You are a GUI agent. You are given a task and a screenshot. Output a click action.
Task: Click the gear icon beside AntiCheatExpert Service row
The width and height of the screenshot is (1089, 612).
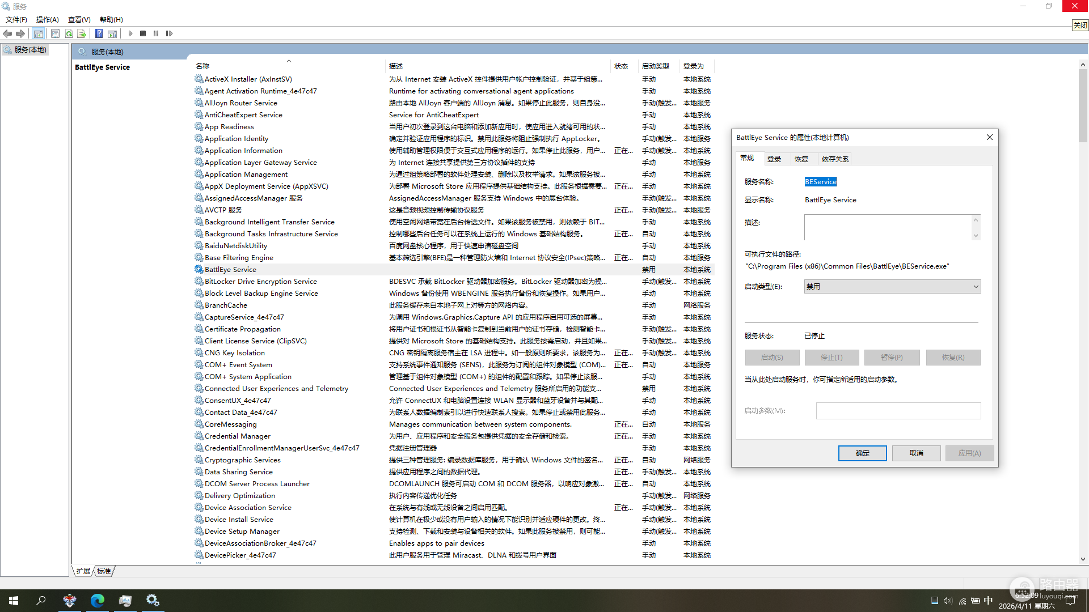click(199, 114)
